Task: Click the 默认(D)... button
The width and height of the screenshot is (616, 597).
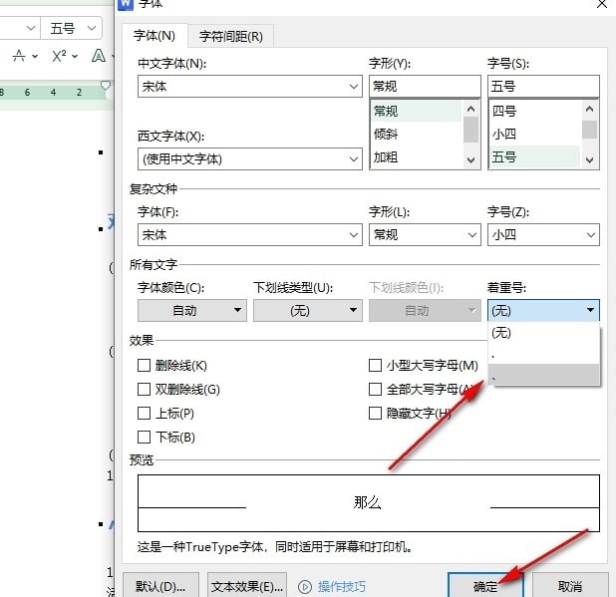Action: [x=161, y=586]
